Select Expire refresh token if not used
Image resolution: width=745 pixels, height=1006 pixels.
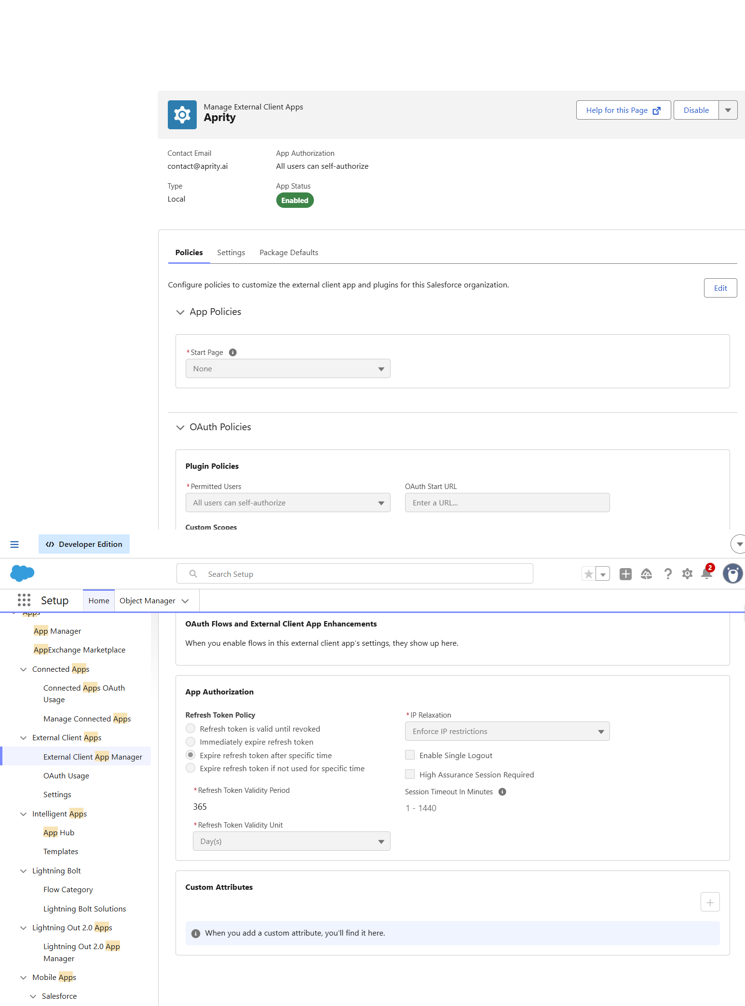click(190, 768)
